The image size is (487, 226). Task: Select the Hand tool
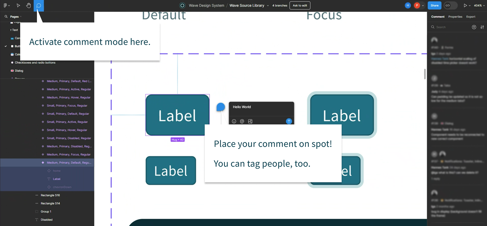click(28, 5)
